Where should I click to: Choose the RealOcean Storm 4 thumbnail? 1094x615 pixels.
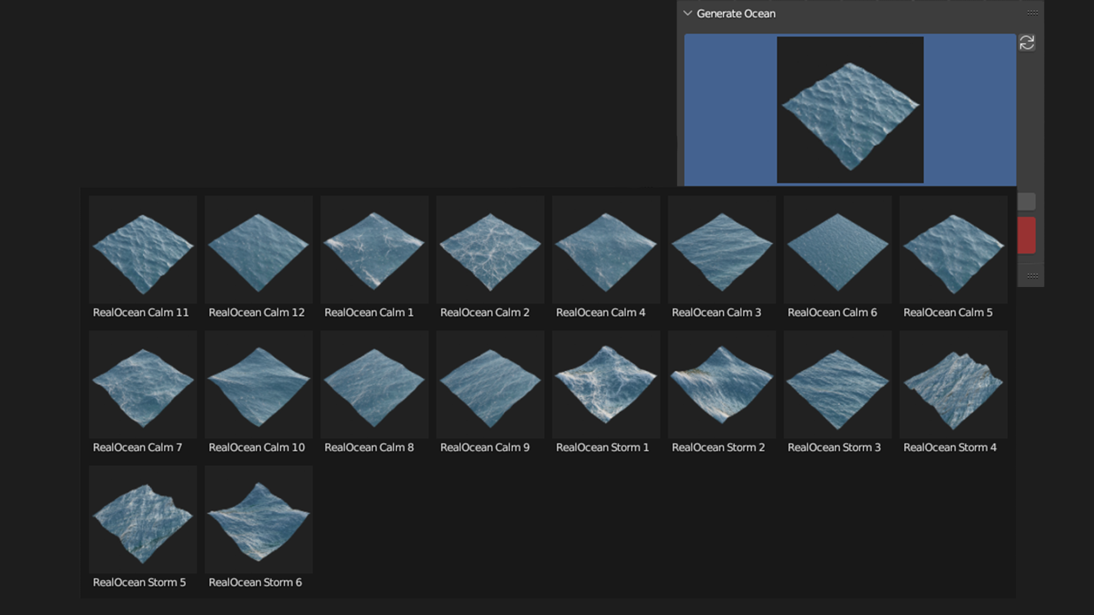tap(953, 384)
